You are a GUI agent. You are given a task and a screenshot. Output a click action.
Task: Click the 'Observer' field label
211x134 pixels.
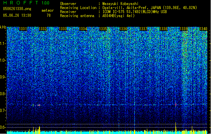[68, 4]
